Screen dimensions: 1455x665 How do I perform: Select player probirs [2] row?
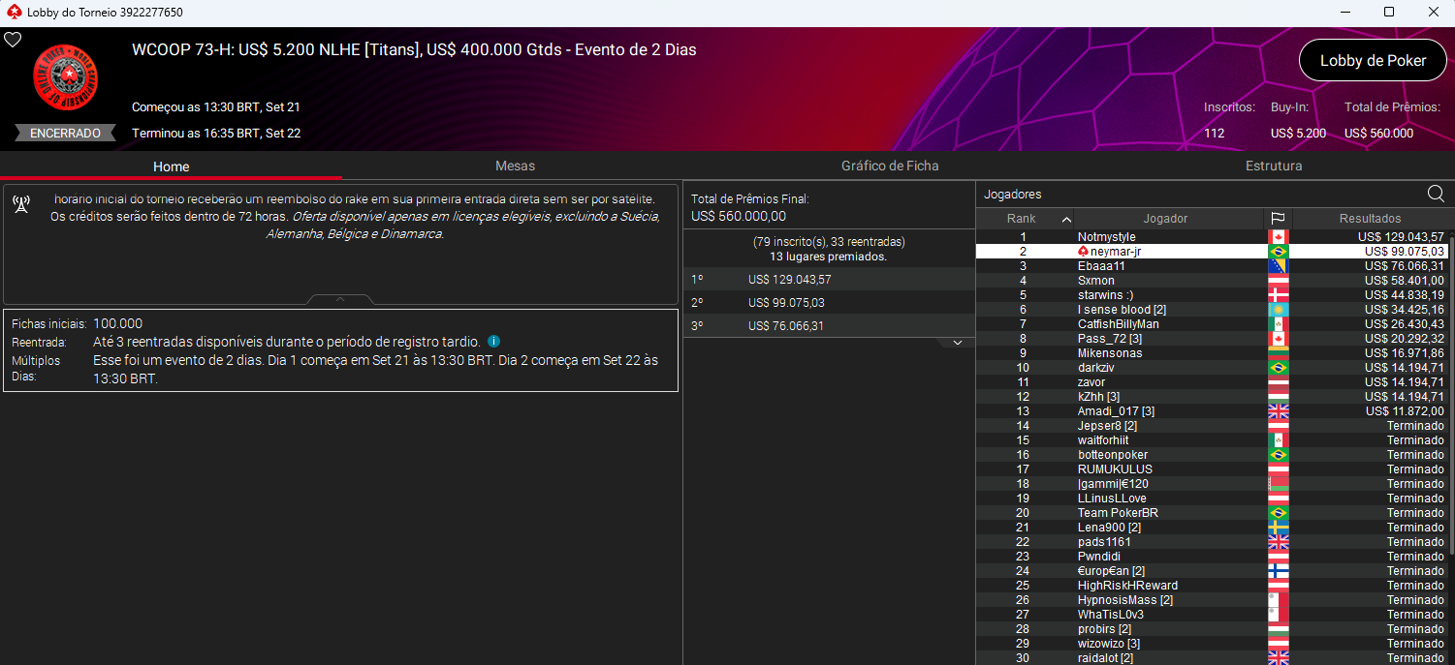[x=1212, y=629]
